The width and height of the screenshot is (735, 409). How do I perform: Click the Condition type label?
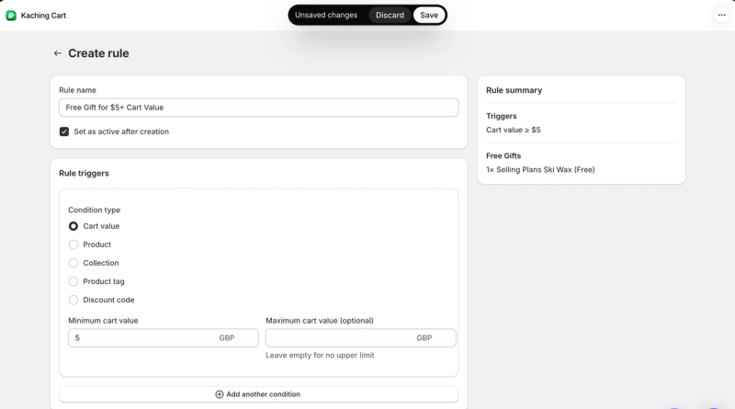click(x=95, y=210)
